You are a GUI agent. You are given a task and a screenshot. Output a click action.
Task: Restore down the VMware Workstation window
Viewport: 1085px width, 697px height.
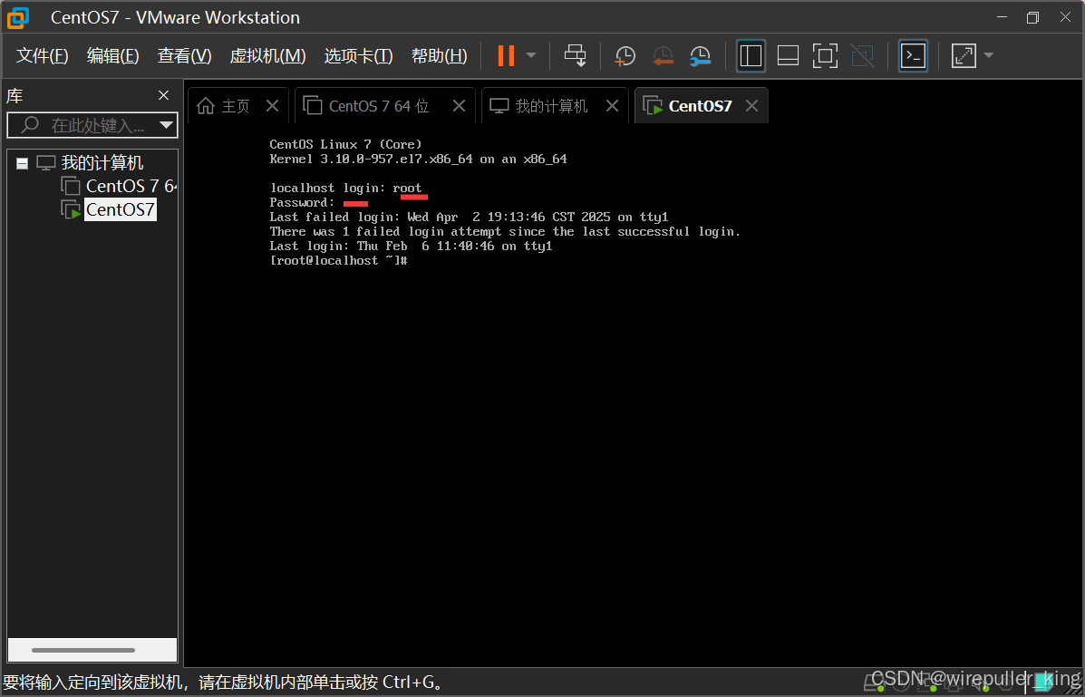pos(1033,17)
